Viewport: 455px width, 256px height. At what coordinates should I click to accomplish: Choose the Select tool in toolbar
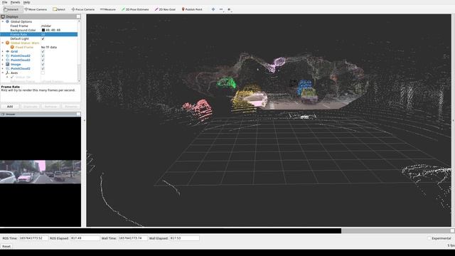59,9
